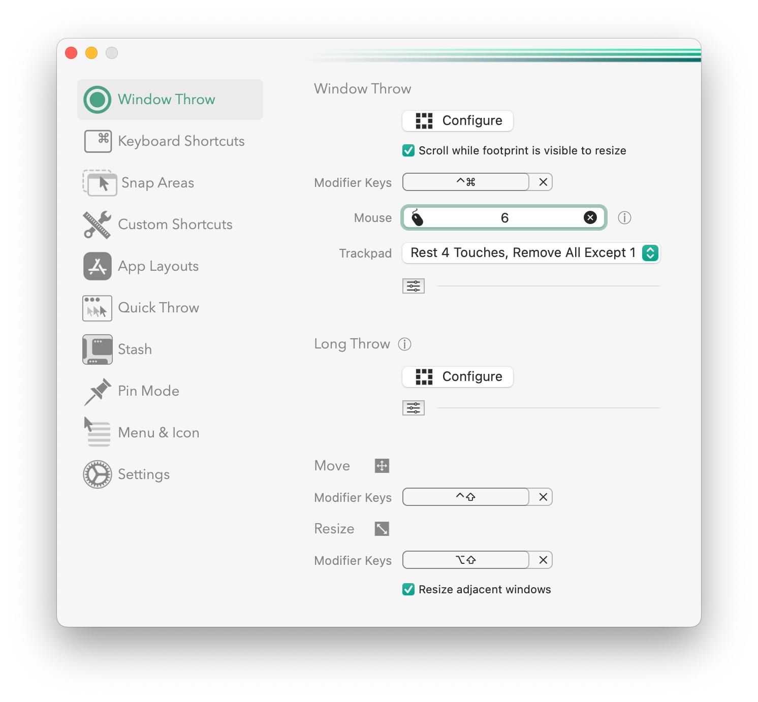Uncheck resize adjacent windows
The image size is (758, 702).
pos(408,589)
